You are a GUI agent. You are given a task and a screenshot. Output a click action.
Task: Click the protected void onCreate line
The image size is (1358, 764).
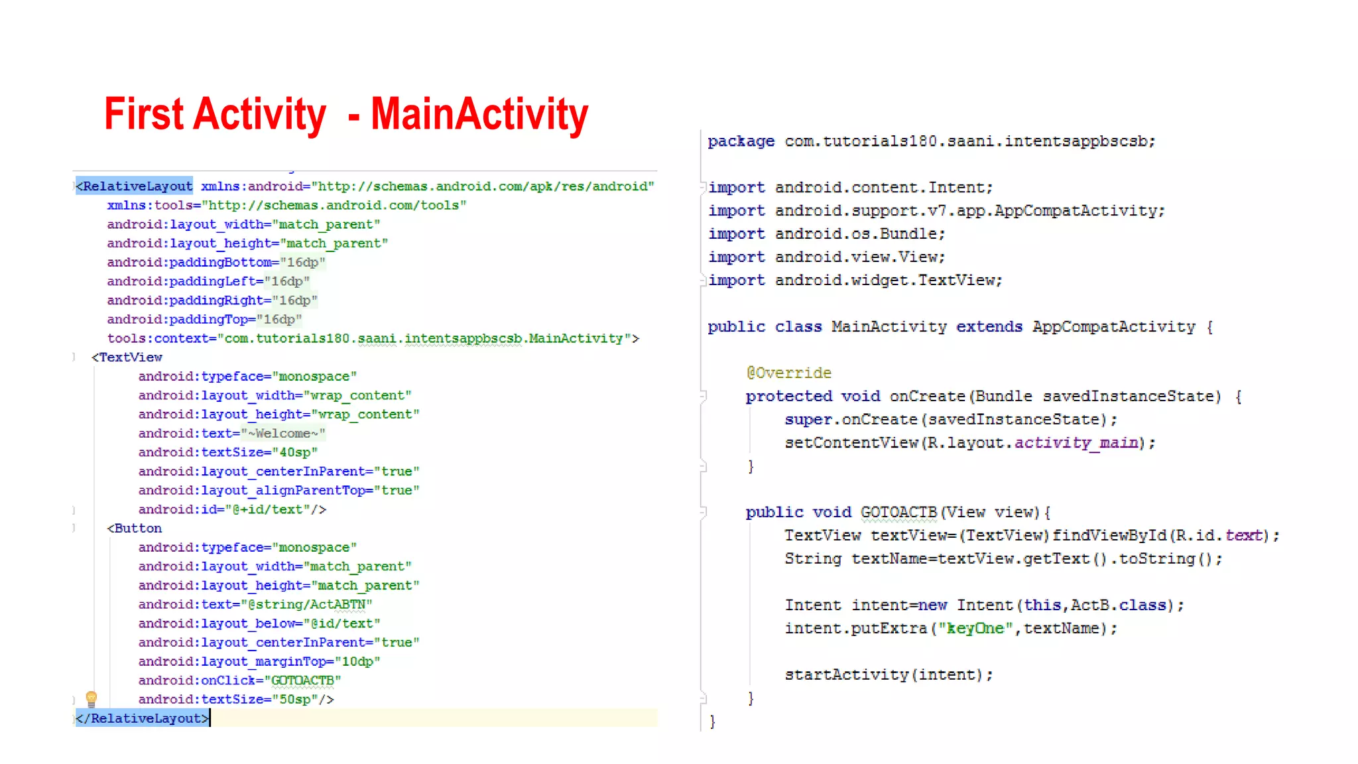[x=994, y=397]
